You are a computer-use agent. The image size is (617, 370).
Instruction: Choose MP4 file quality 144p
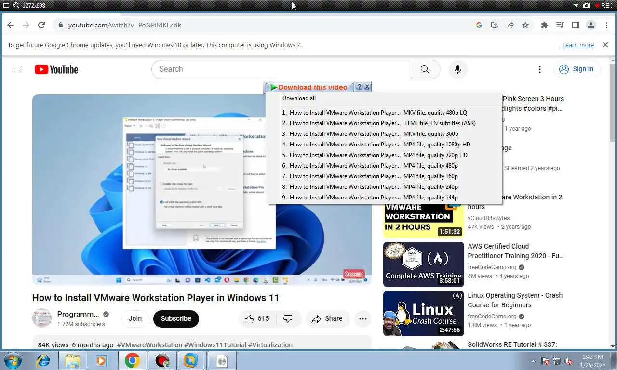tap(384, 198)
